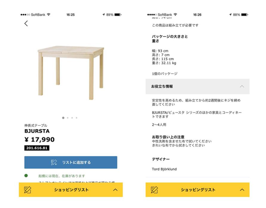Click the add-to-list icon inside the blue button
The image size is (266, 208).
tap(54, 163)
